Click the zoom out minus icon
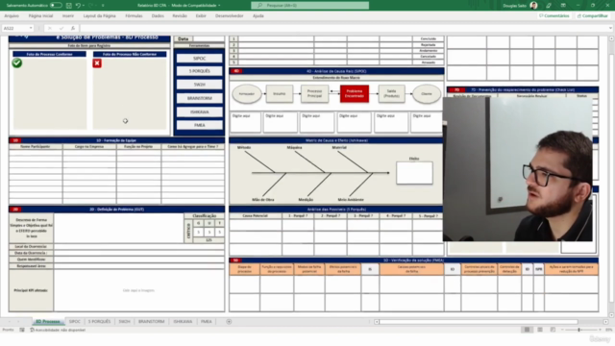The width and height of the screenshot is (615, 346). coord(562,330)
